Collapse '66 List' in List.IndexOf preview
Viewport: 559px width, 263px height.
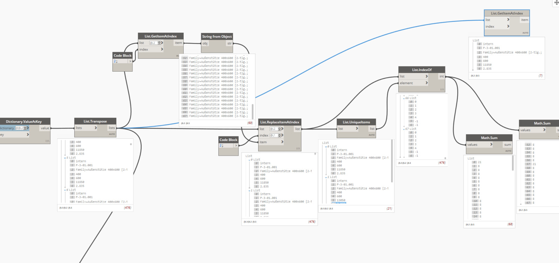point(404,98)
